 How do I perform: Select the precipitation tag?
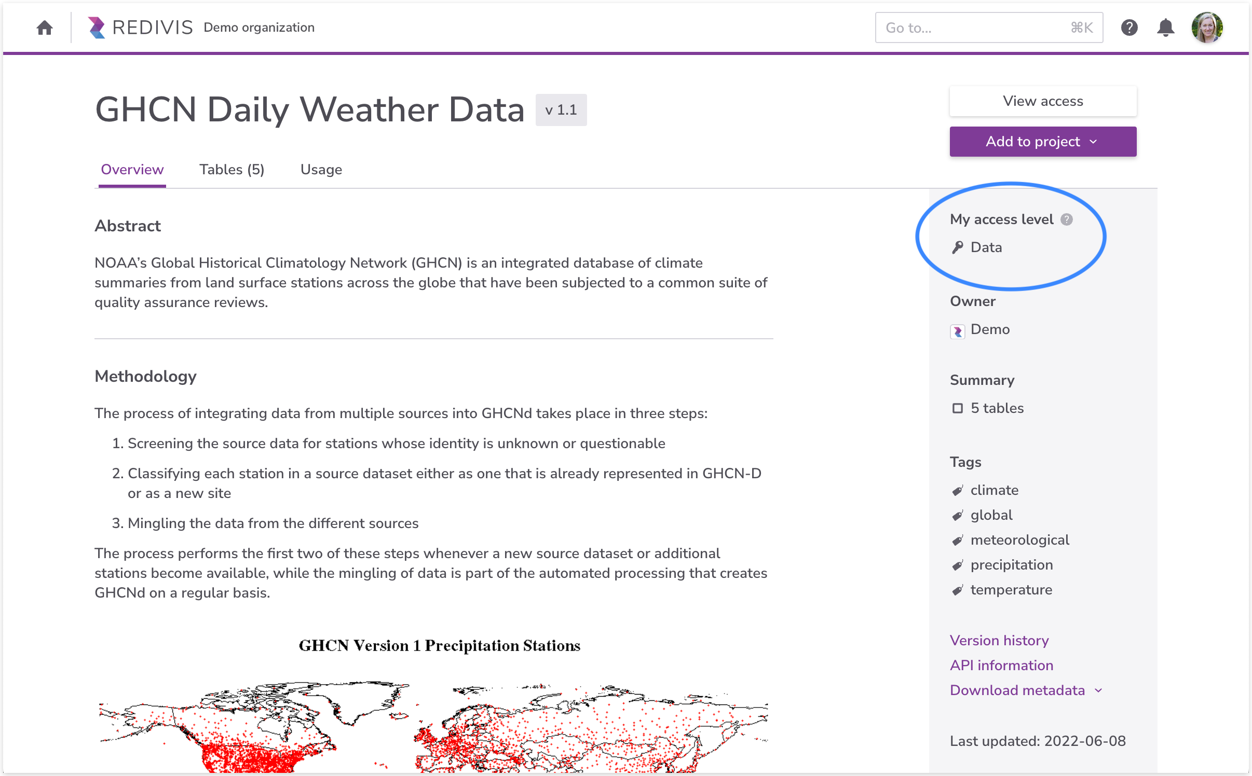point(1011,565)
